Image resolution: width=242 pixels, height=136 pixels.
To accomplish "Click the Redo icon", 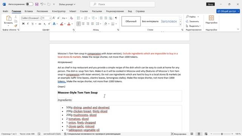I will (x=49, y=4).
